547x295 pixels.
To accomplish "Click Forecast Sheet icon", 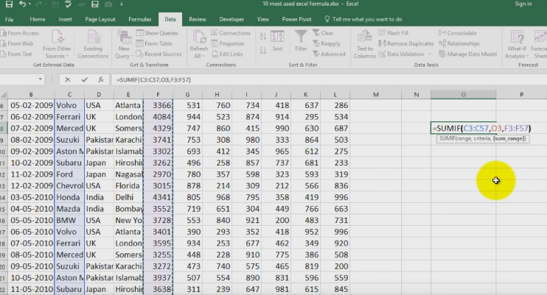I will 540,45.
